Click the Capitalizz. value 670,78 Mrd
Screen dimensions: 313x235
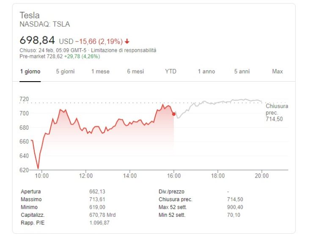[102, 215]
